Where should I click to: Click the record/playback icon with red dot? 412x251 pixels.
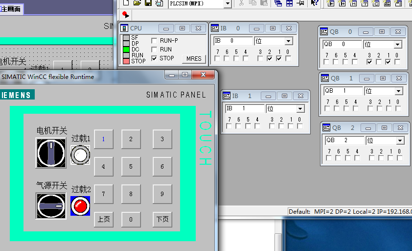pos(126,15)
